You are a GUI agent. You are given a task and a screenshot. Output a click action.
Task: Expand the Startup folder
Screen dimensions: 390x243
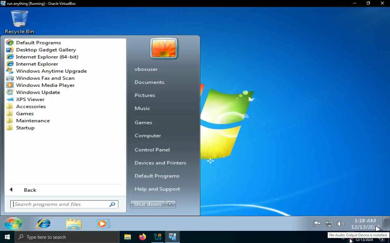coord(20,128)
